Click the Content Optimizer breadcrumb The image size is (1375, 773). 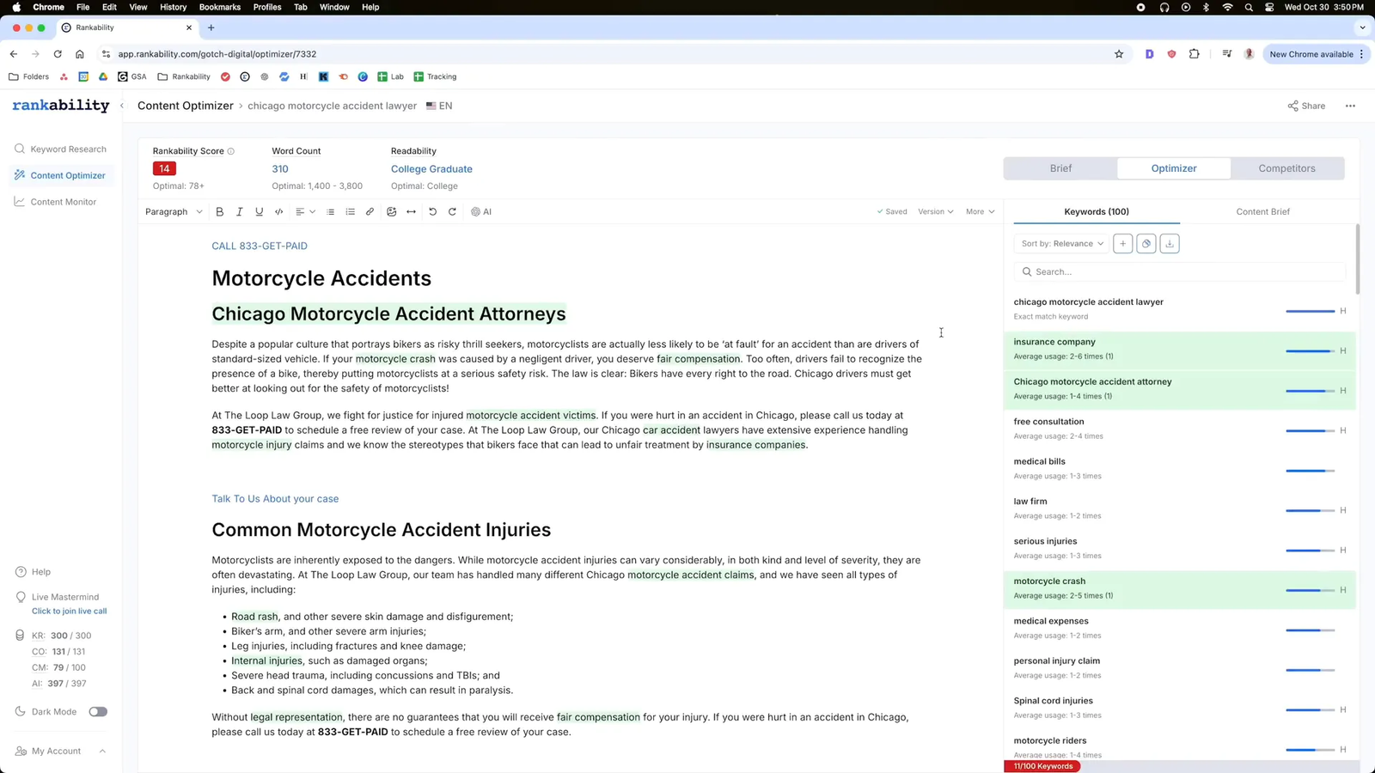click(x=186, y=106)
